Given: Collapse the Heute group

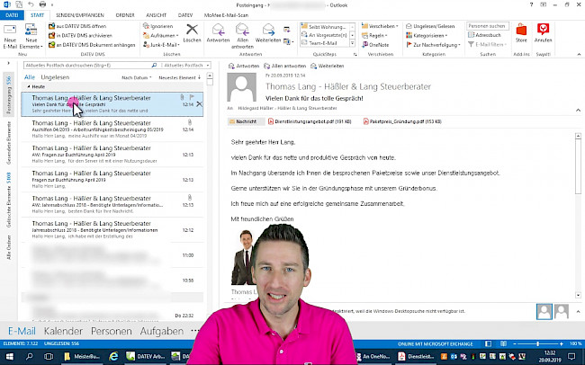Looking at the screenshot, I should (x=29, y=86).
